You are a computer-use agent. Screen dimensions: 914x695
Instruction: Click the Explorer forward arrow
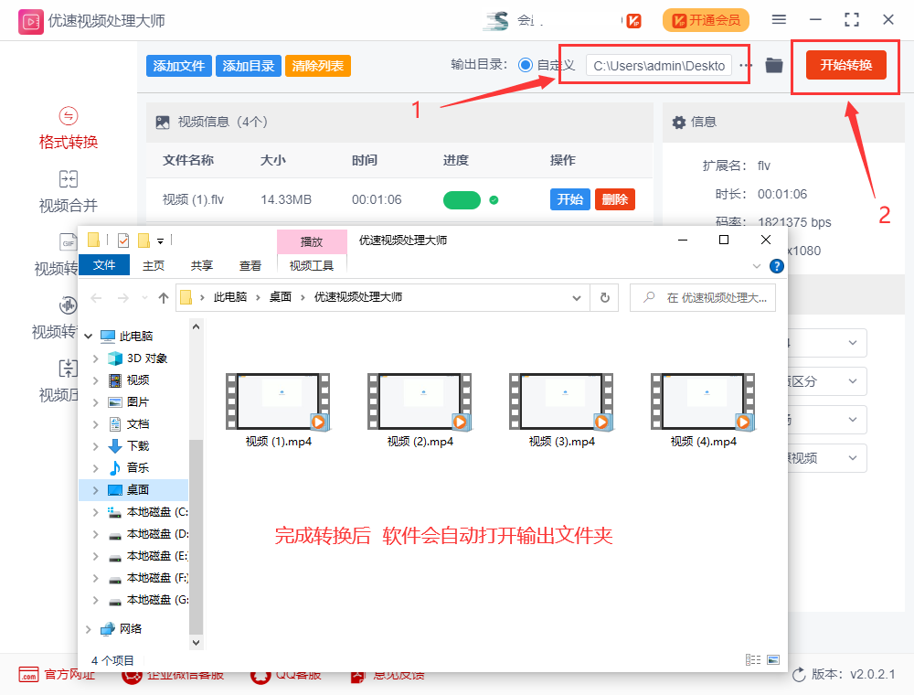pos(123,298)
